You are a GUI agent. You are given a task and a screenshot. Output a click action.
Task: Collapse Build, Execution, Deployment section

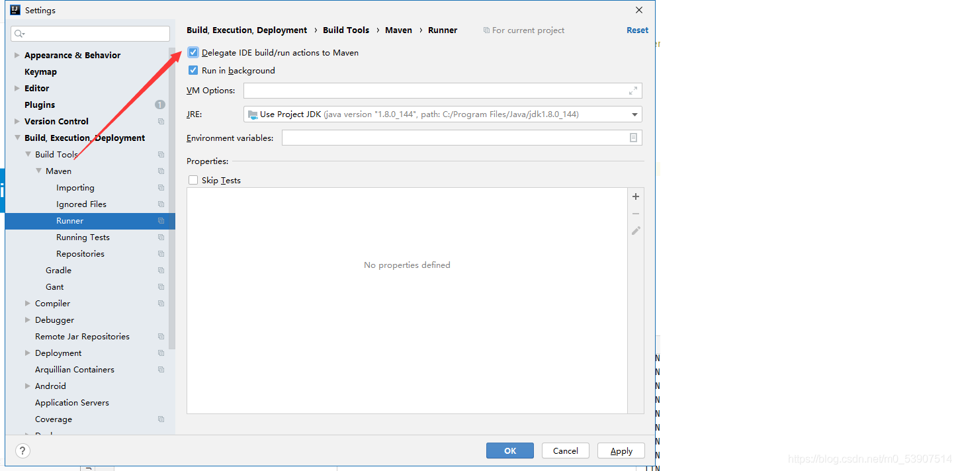[x=17, y=138]
